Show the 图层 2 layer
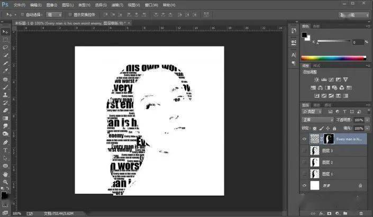Viewport: 373px width, 217px height. click(304, 162)
